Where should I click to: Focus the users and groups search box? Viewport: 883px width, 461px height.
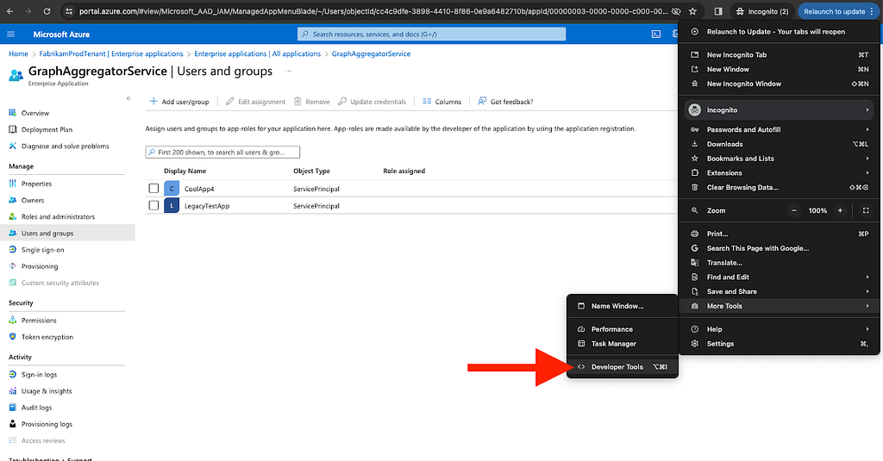pos(222,152)
